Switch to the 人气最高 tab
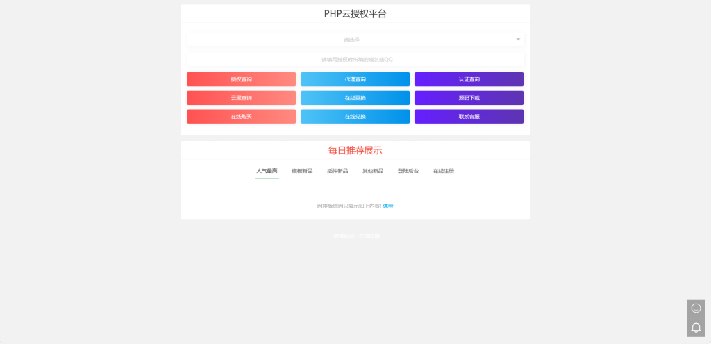Viewport: 711px width, 344px height. click(267, 171)
